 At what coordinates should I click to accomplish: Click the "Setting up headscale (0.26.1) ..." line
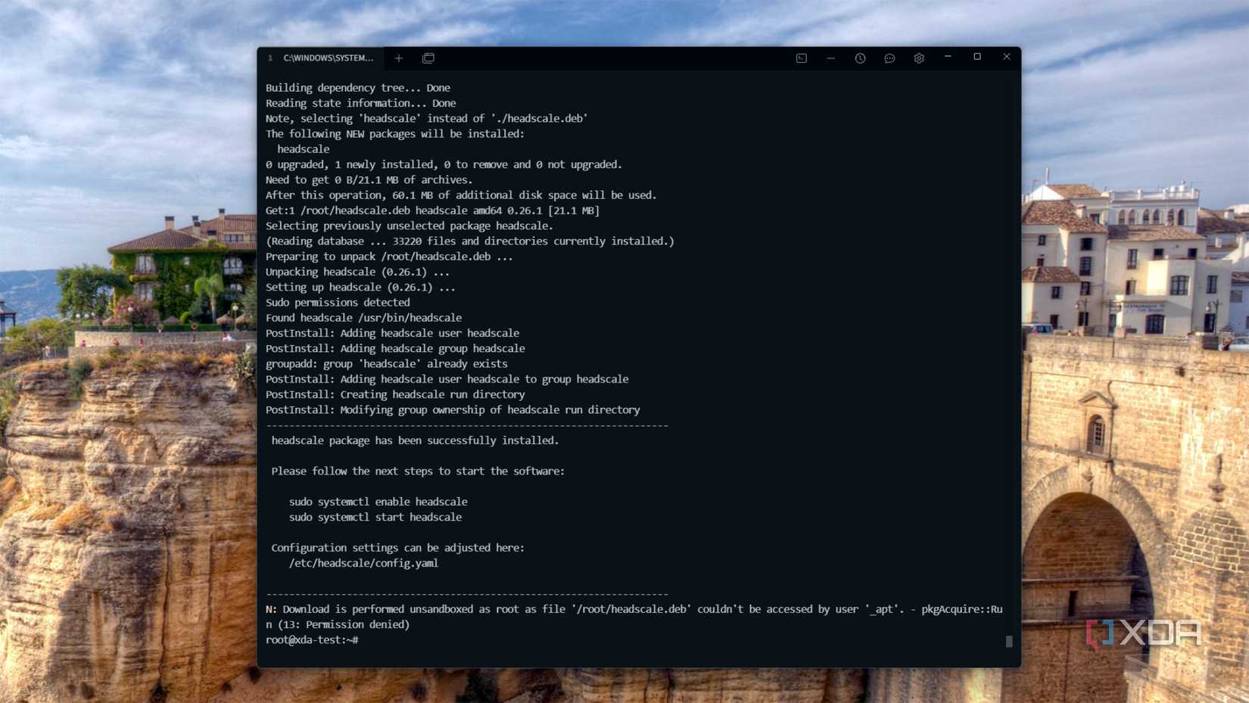pyautogui.click(x=360, y=288)
